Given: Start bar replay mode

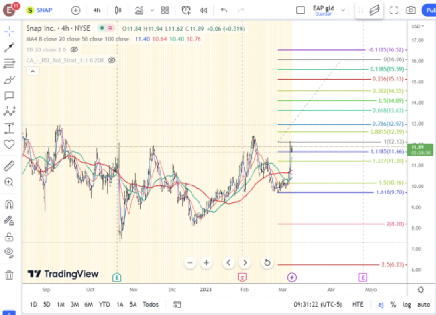Looking at the screenshot, I should 204,10.
